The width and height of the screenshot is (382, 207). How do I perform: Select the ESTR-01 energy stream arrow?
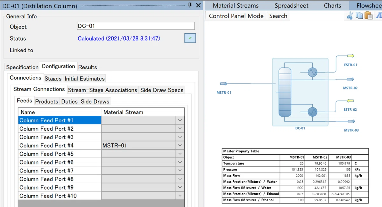pyautogui.click(x=351, y=56)
